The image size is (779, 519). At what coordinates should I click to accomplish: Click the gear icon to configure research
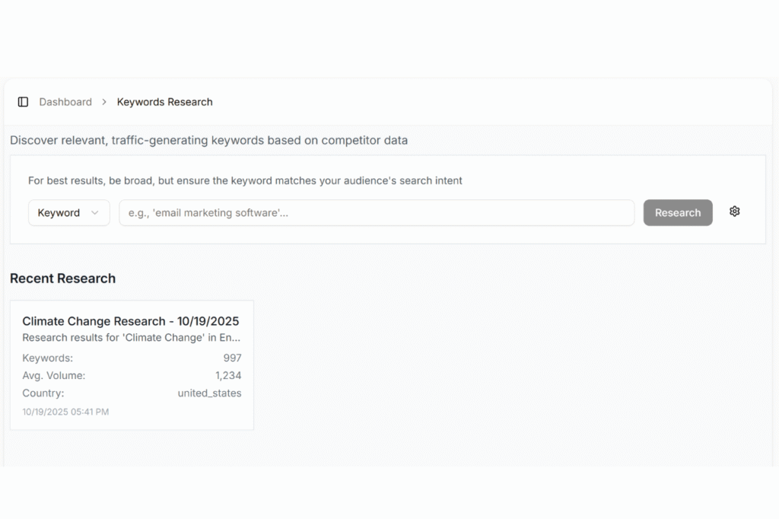[x=734, y=211]
